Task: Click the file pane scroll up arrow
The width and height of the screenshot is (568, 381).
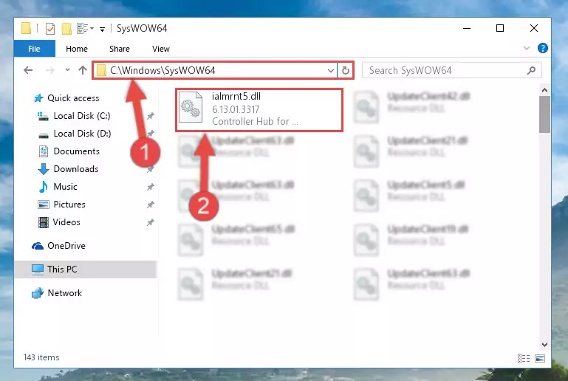Action: [x=544, y=90]
